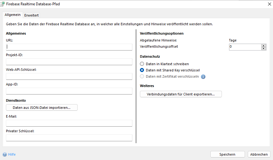
Task: Focus the Privater Schlüssel field
Action: click(x=69, y=138)
